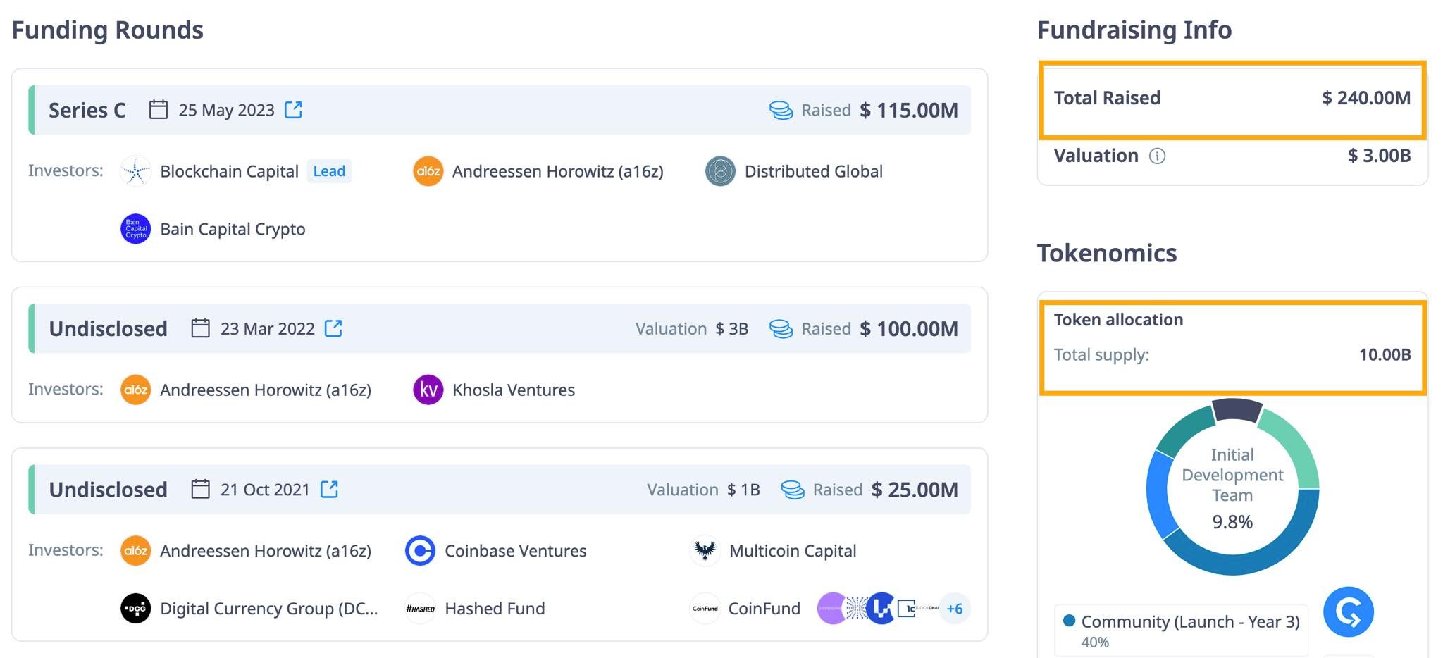The image size is (1443, 658).
Task: Open Distributed Global investor page
Action: [x=813, y=171]
